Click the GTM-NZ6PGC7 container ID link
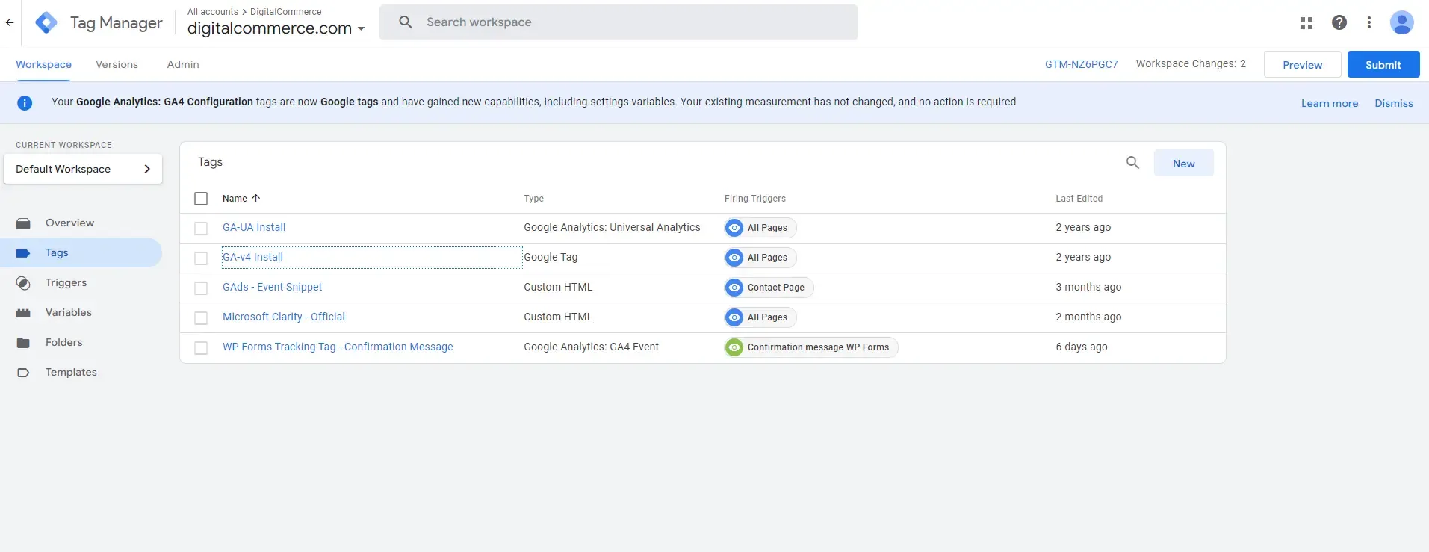The image size is (1429, 552). [1081, 64]
